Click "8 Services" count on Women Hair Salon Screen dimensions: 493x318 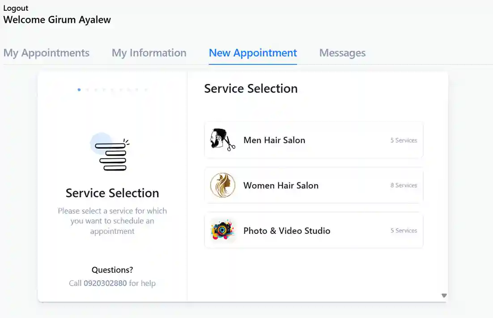pyautogui.click(x=404, y=185)
